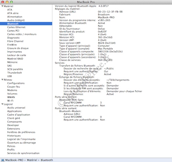This screenshot has width=172, height=162.
Task: Click the firmware value v180 c365
Action: tap(104, 20)
